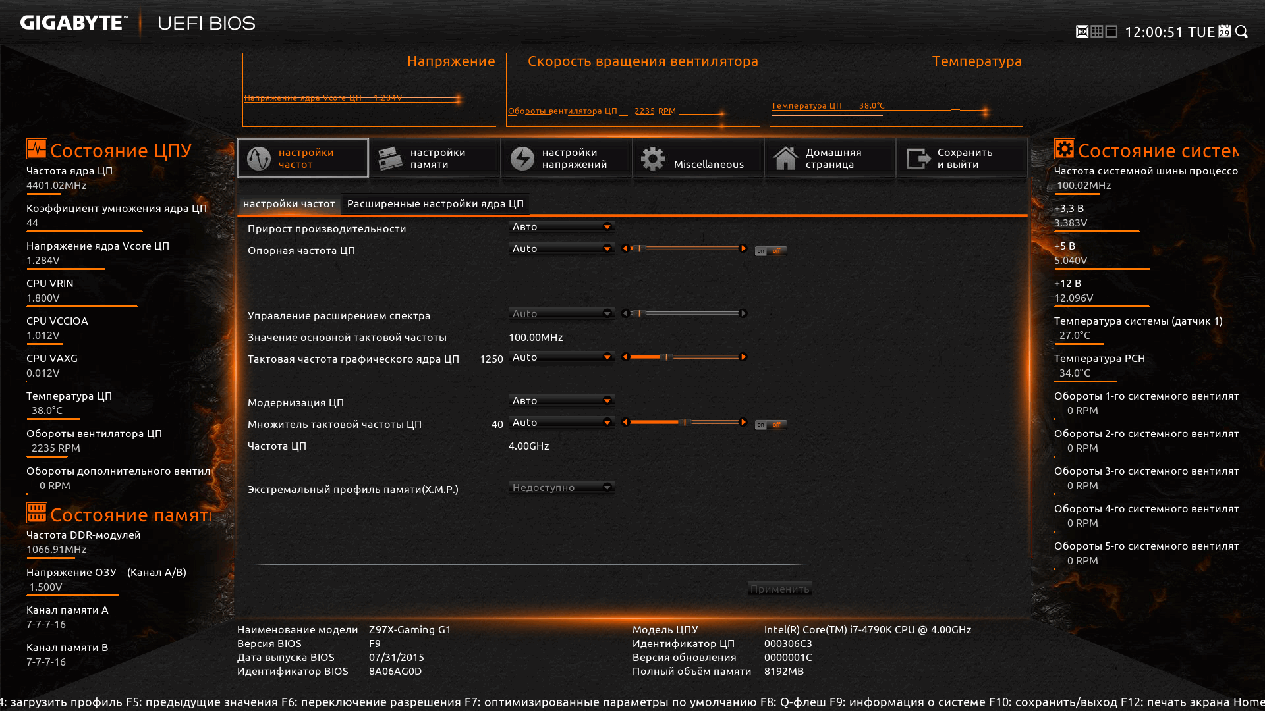Click the 'Температура' graph heading
This screenshot has width=1265, height=711.
[x=977, y=61]
